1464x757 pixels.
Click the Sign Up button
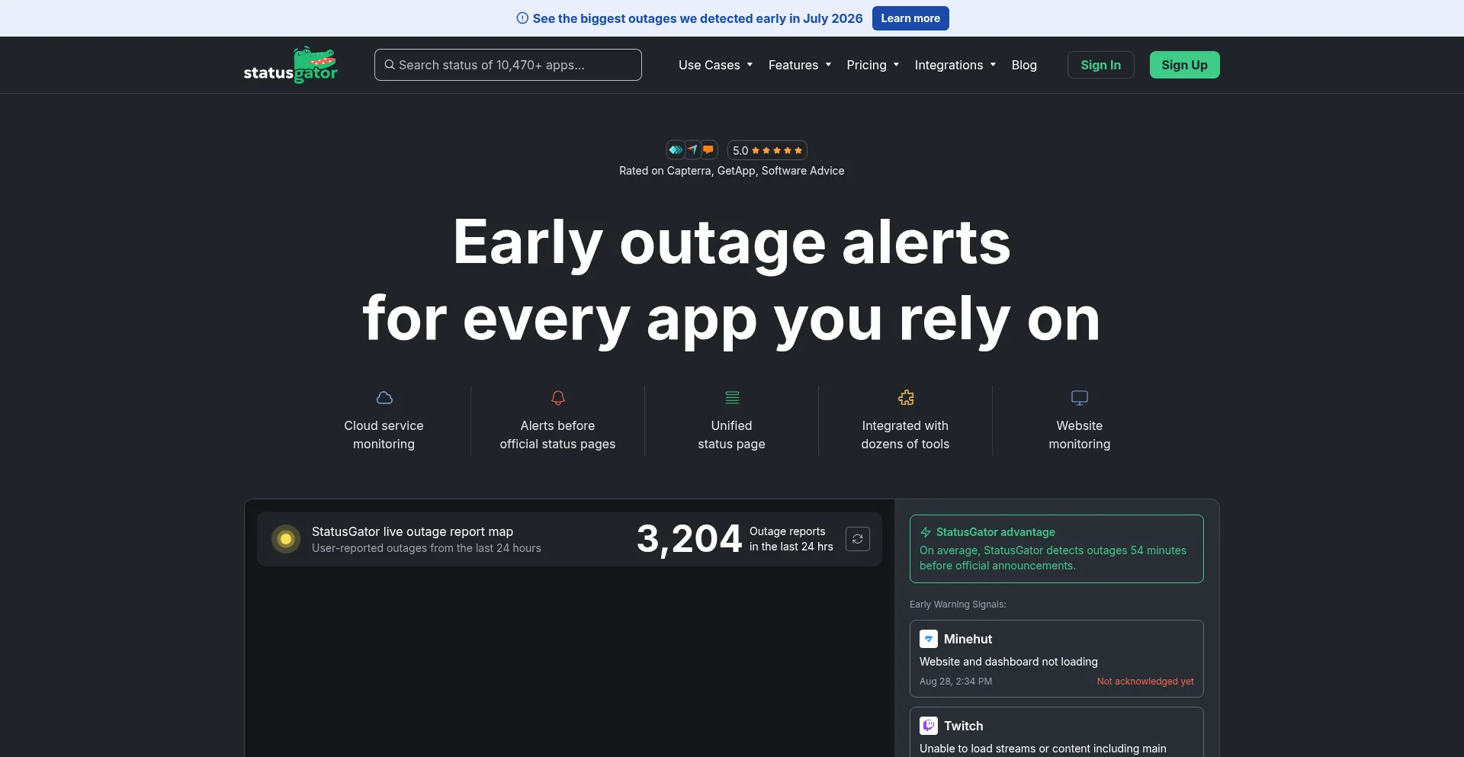pyautogui.click(x=1184, y=65)
